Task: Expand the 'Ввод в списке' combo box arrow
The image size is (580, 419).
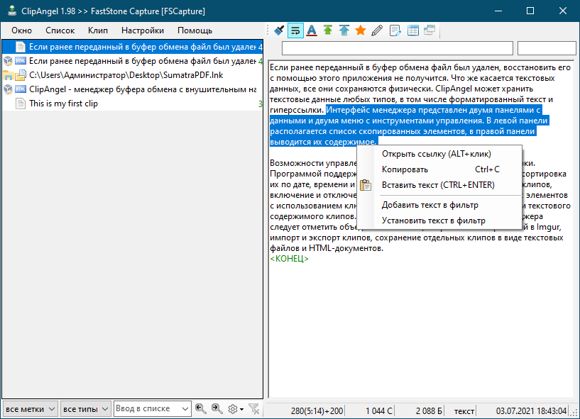Action: pyautogui.click(x=185, y=408)
